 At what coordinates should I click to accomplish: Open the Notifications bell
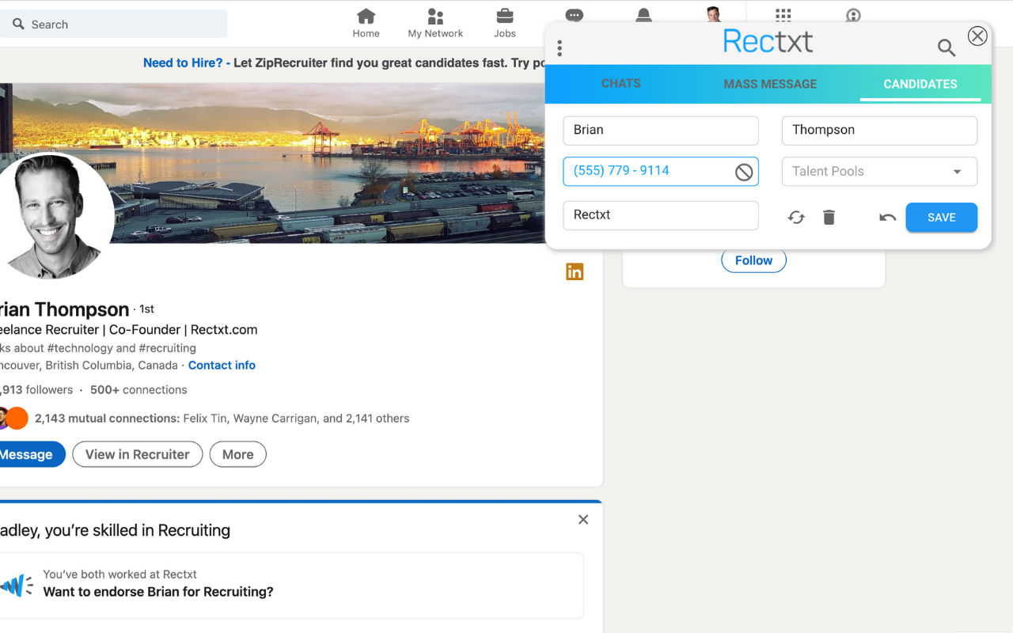[644, 15]
